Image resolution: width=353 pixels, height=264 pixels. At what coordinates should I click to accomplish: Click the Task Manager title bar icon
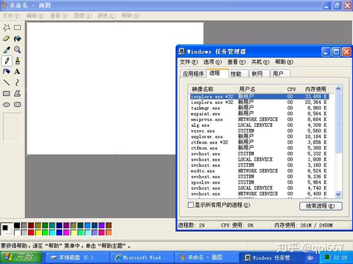click(182, 52)
